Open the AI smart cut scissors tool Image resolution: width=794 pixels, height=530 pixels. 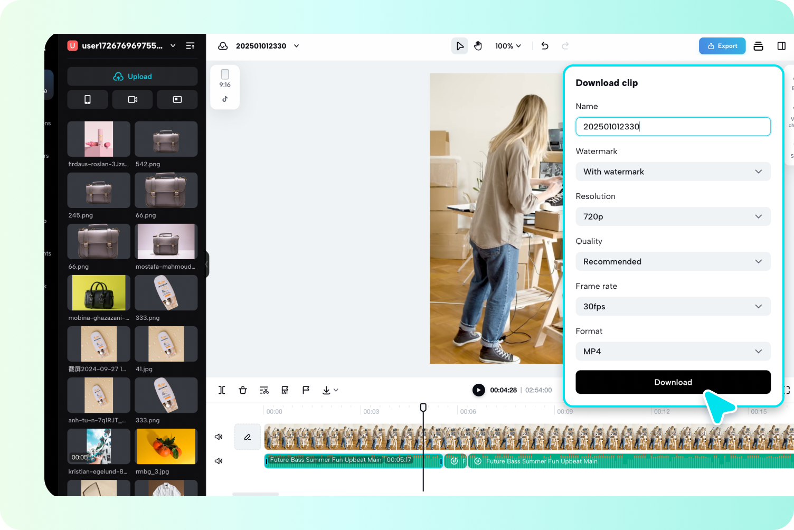click(264, 390)
